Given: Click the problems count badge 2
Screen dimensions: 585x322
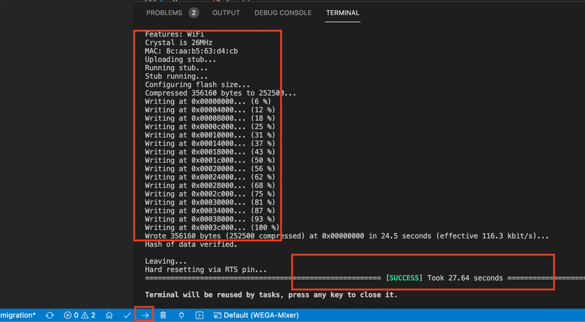Looking at the screenshot, I should coord(194,13).
